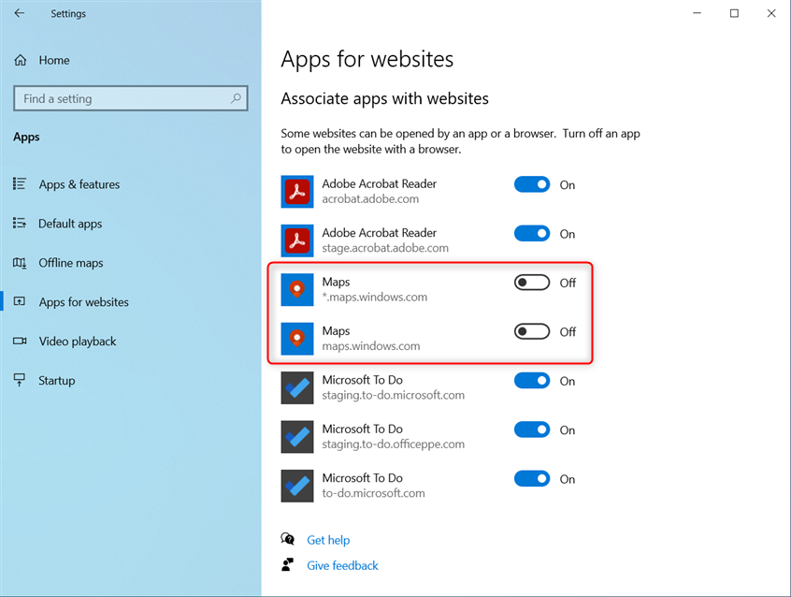Enable Maps toggle for maps.windows.com
The image size is (791, 597).
pyautogui.click(x=532, y=331)
